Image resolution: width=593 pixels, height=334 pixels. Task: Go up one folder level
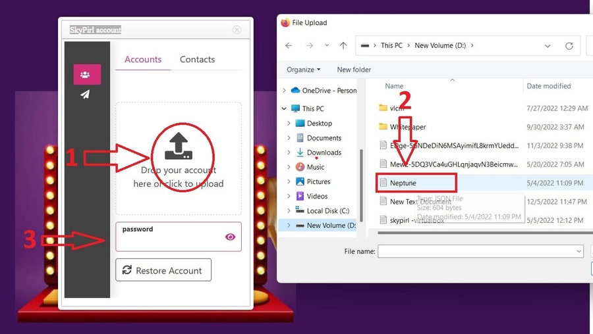pyautogui.click(x=343, y=46)
